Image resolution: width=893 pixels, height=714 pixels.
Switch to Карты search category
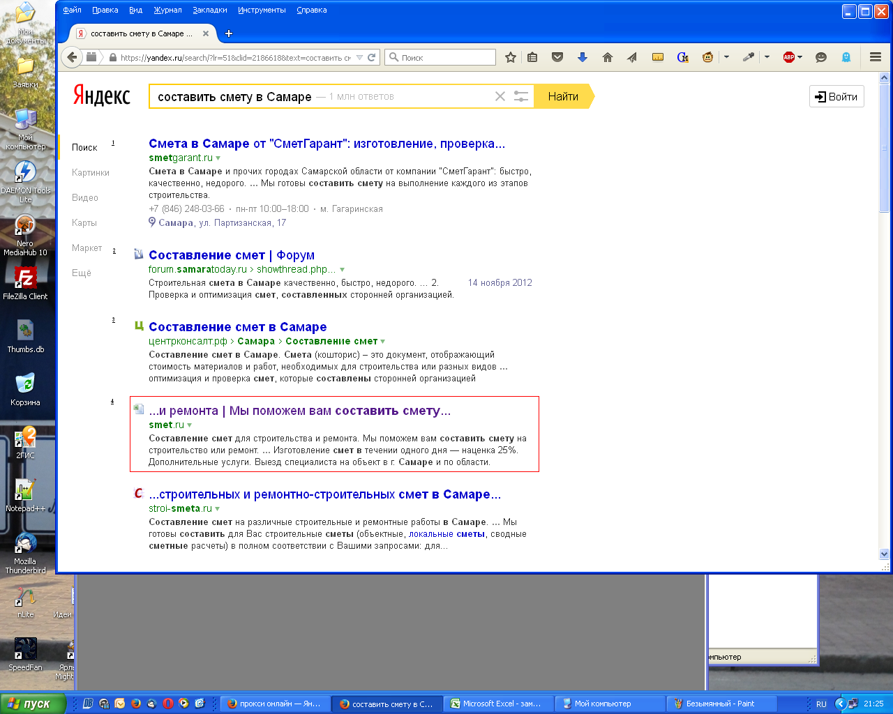(x=84, y=222)
